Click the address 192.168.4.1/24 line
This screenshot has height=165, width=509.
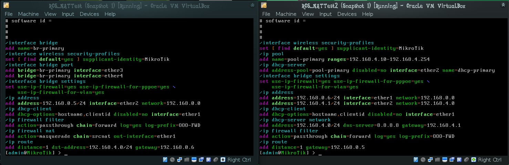click(x=357, y=103)
